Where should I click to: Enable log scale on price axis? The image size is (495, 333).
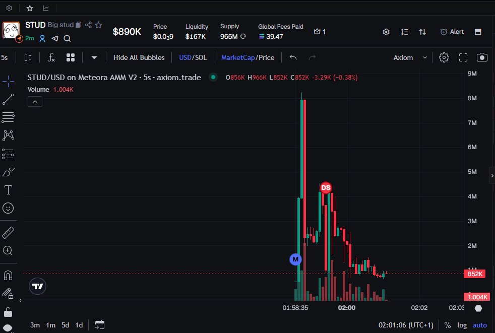pos(462,325)
